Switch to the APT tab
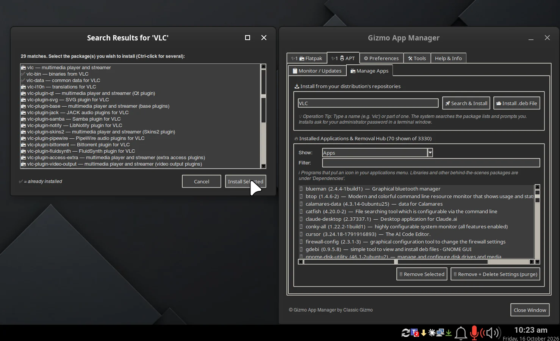 point(343,58)
